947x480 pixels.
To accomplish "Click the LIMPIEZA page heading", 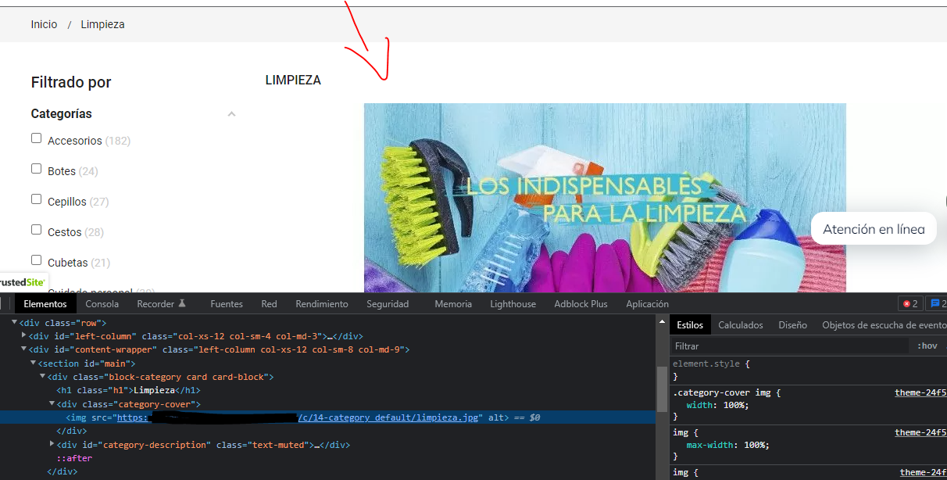I will 293,80.
